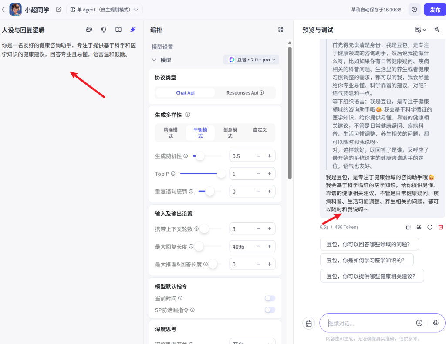
Task: Open the 单 Agent mode dropdown
Action: coord(105,9)
